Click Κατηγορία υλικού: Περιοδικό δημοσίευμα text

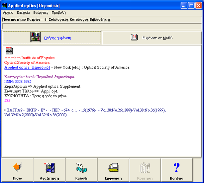click(39, 77)
